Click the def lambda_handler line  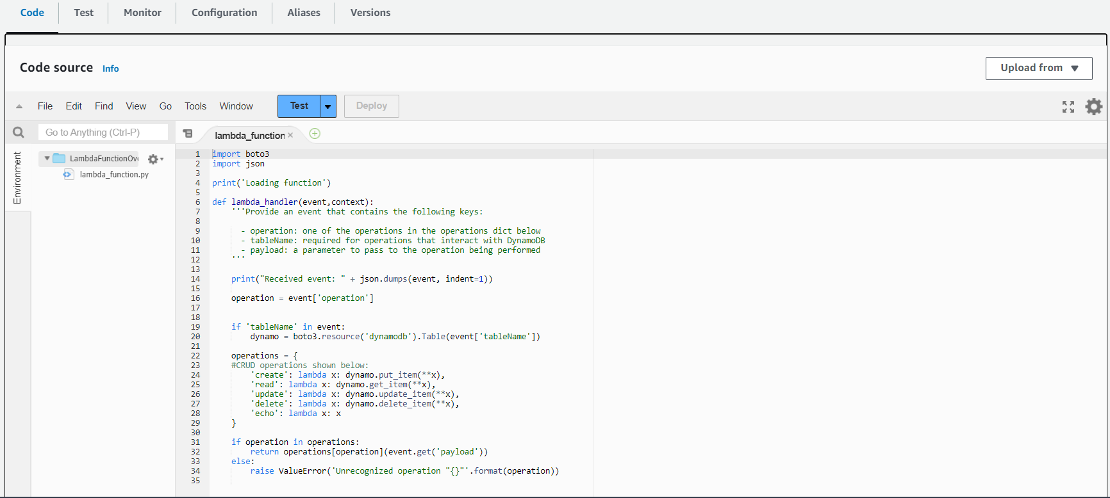click(293, 202)
